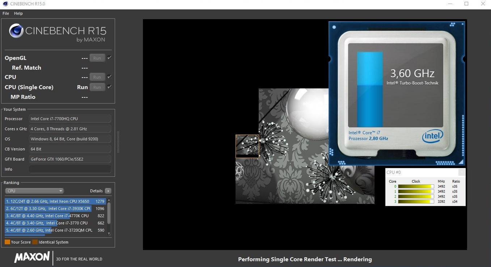Viewport: 491px width, 267px height.
Task: Open the ranking CPU dropdown
Action: click(x=34, y=191)
